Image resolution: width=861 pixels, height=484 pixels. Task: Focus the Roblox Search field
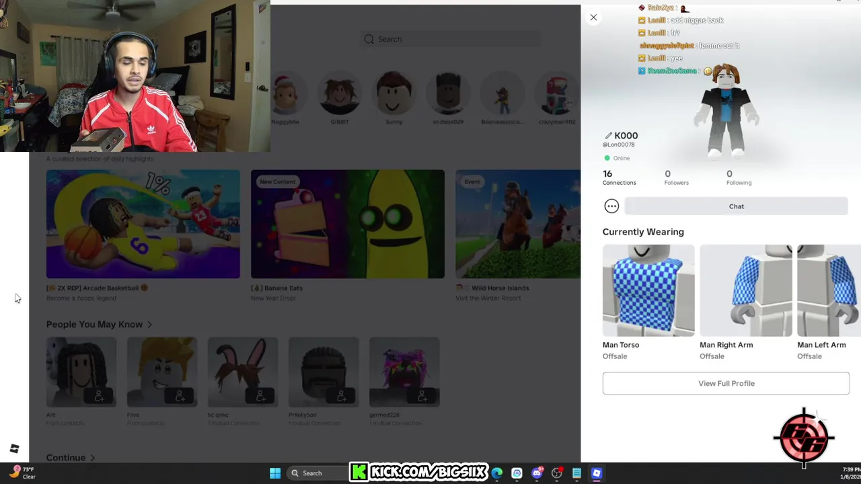451,39
